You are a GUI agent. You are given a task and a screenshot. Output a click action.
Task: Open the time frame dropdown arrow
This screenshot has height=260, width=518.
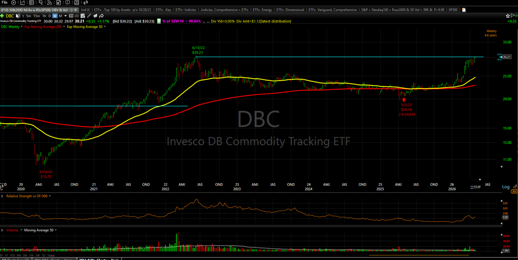point(65,16)
